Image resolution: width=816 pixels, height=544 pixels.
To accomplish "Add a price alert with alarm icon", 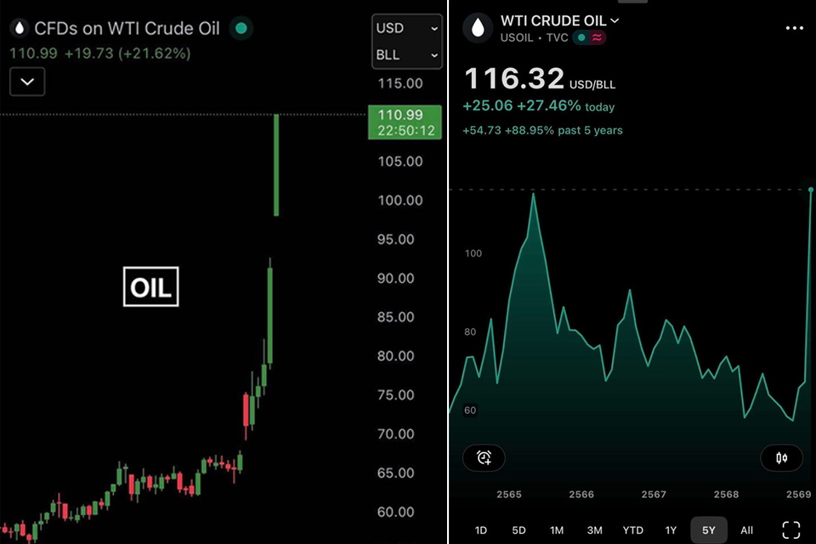I will pyautogui.click(x=484, y=458).
